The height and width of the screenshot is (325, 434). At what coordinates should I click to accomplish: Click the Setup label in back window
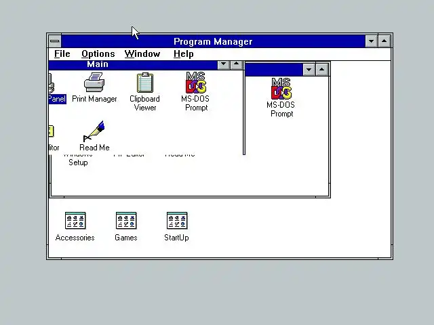[79, 162]
